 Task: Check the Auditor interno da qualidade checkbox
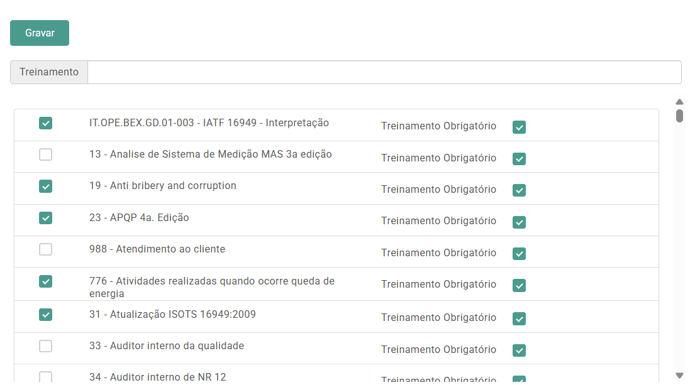click(45, 346)
